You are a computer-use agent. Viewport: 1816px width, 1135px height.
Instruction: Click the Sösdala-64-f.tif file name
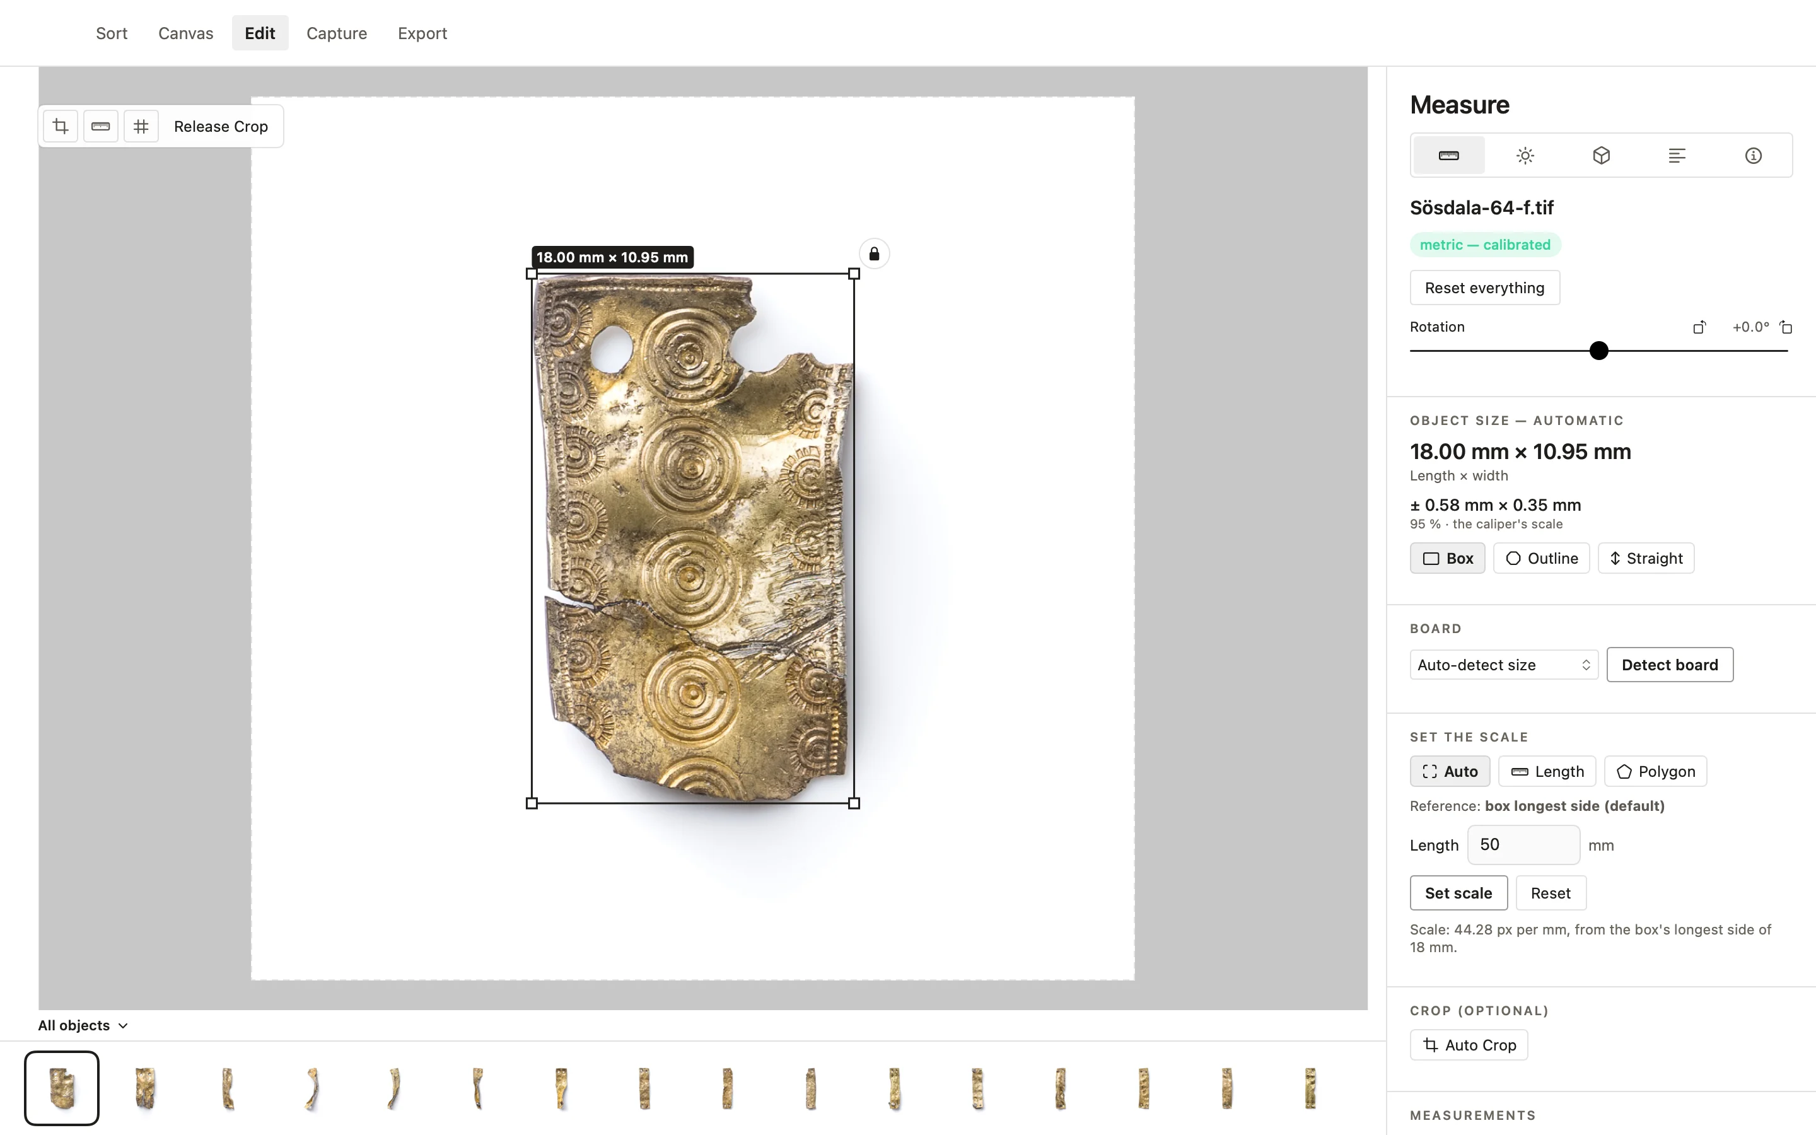pos(1481,207)
